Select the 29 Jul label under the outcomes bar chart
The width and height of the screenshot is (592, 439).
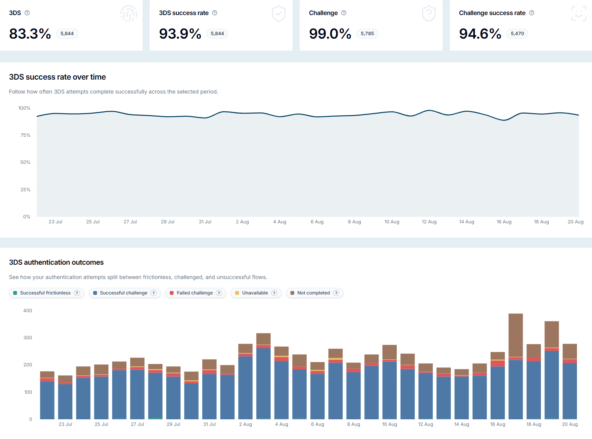click(x=174, y=424)
